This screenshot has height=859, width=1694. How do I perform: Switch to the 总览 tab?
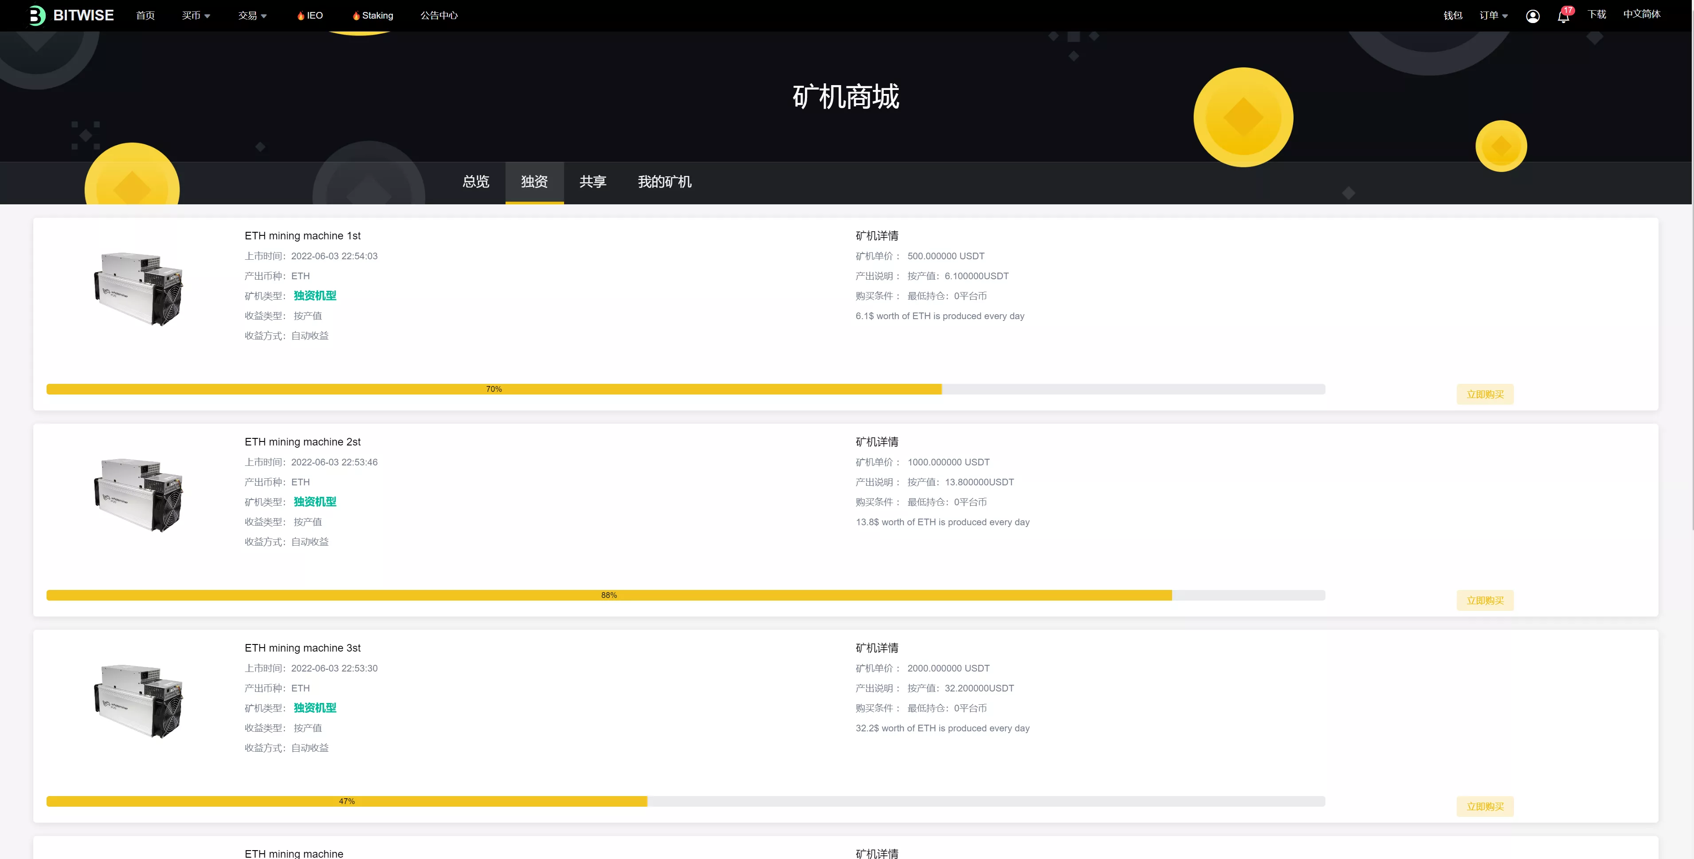pos(475,182)
